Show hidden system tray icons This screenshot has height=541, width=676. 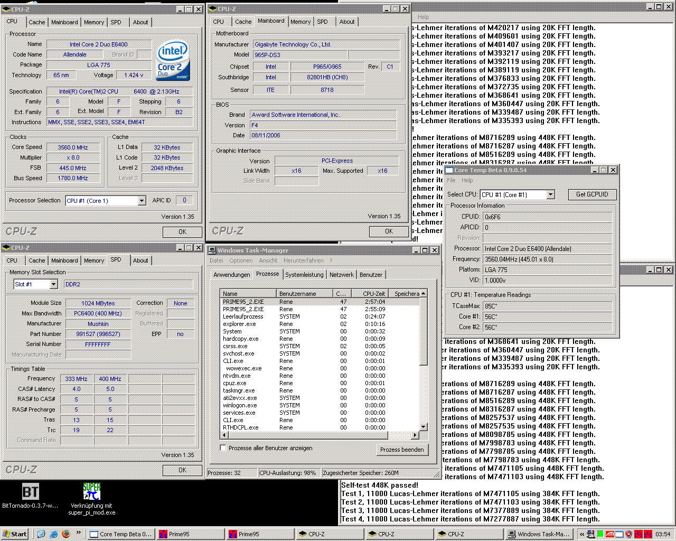pyautogui.click(x=582, y=534)
